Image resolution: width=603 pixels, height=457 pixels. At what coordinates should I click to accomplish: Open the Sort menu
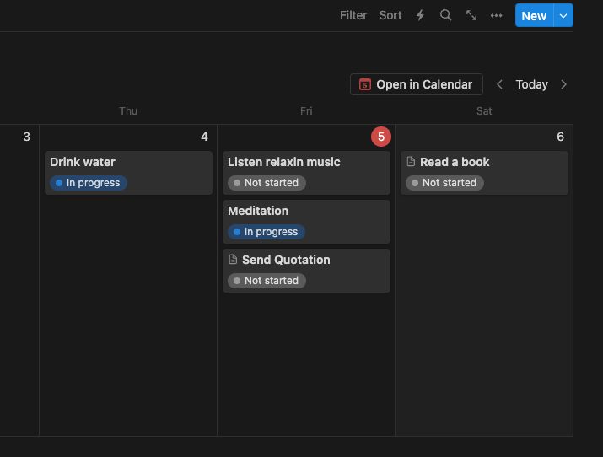click(390, 15)
